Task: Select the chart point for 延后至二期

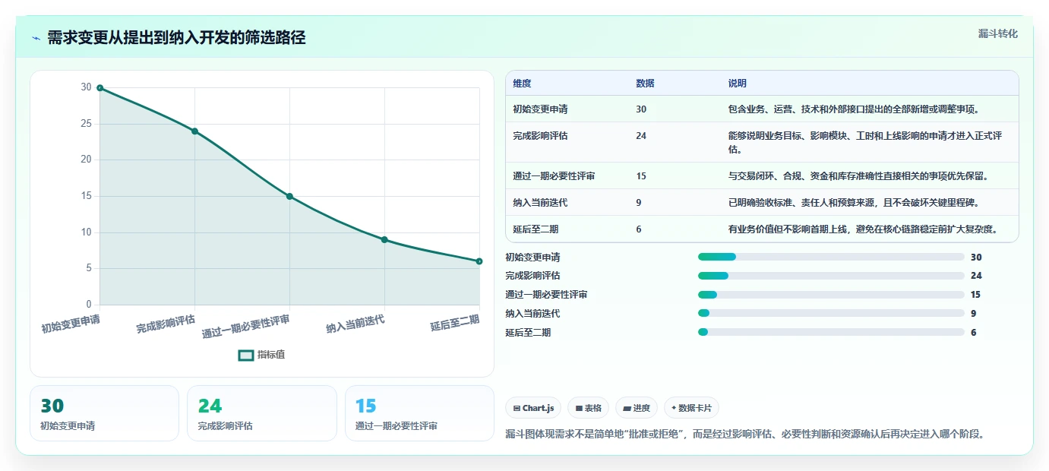Action: click(x=479, y=261)
